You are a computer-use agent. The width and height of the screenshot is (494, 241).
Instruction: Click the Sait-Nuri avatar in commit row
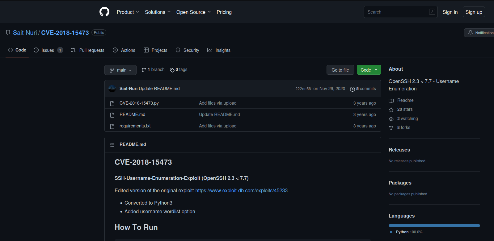click(x=112, y=89)
